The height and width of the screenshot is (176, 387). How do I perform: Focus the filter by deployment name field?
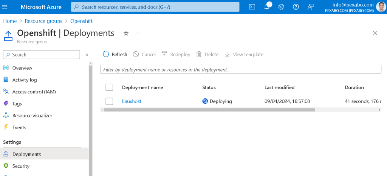241,70
